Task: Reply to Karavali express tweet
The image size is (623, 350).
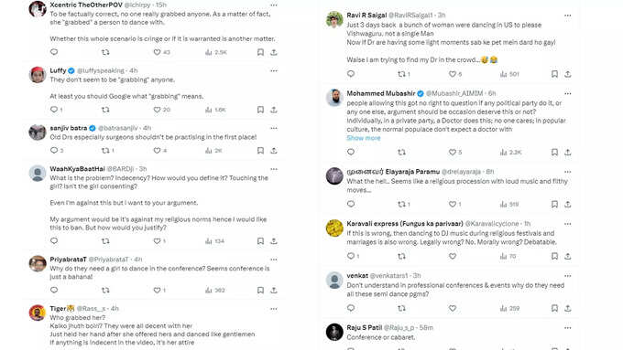Action: pyautogui.click(x=351, y=257)
